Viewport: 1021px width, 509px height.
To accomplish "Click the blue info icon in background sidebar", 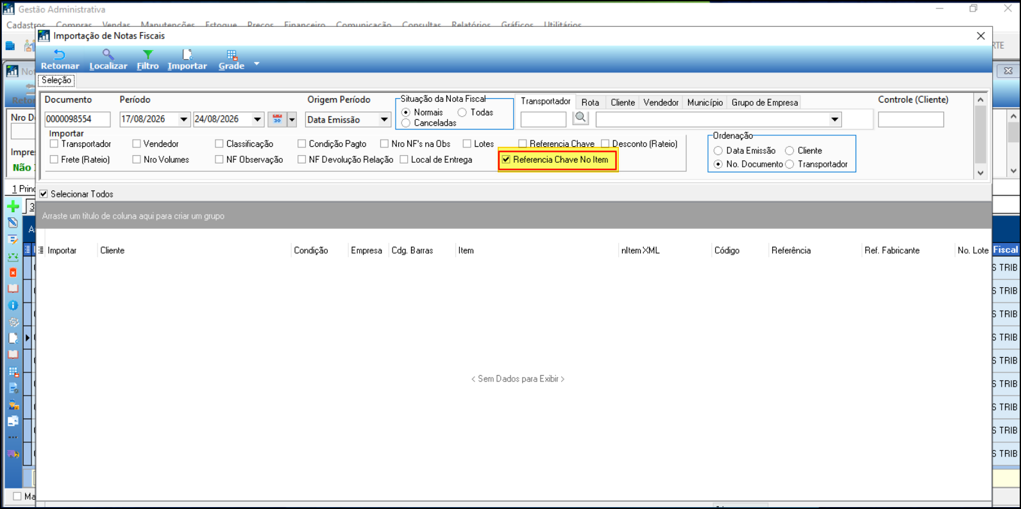I will [13, 306].
